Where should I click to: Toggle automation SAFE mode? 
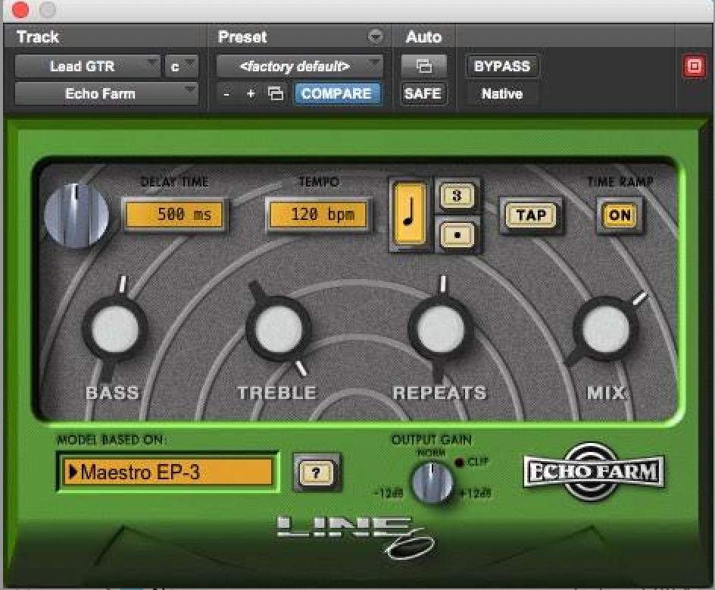[423, 93]
